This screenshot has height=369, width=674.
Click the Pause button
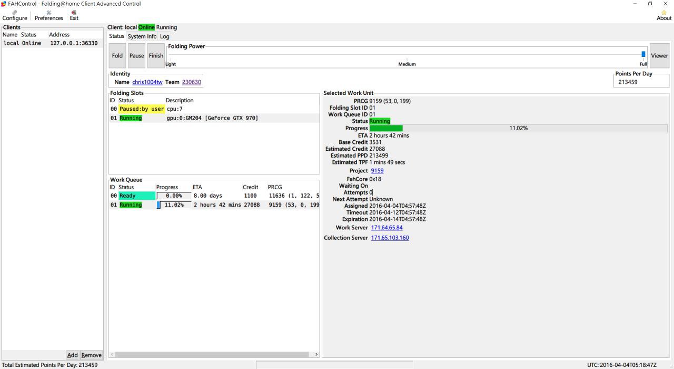point(136,55)
